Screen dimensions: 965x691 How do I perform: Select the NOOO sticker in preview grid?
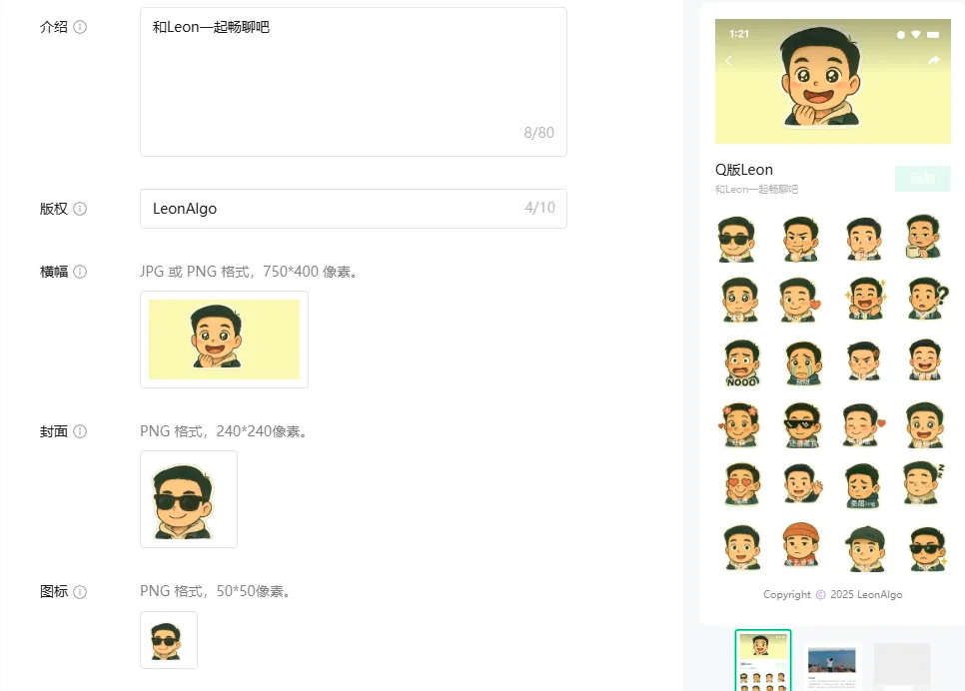coord(741,362)
